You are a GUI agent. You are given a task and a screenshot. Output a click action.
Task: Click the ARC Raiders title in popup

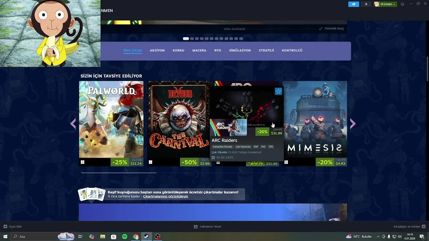click(x=224, y=140)
